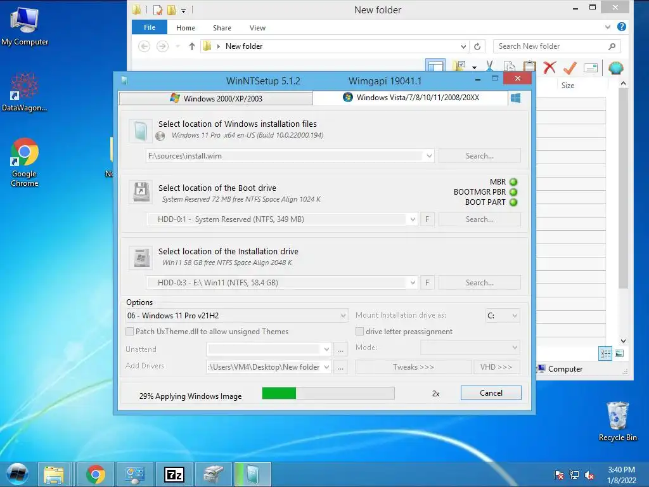Open Google Chrome desktop shortcut
The width and height of the screenshot is (649, 487).
25,162
